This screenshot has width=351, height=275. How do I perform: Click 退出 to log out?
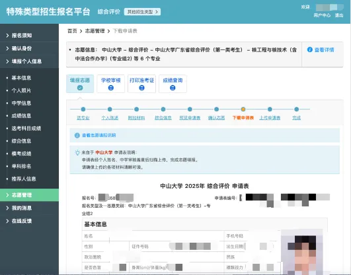(x=339, y=15)
